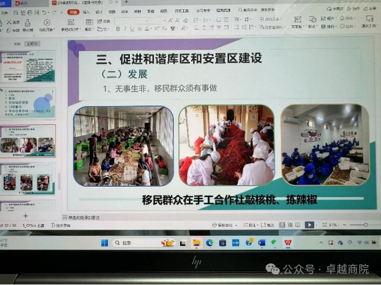The width and height of the screenshot is (381, 285).
Task: Launch Microsoft Edge from the taskbar
Action: coord(210,243)
